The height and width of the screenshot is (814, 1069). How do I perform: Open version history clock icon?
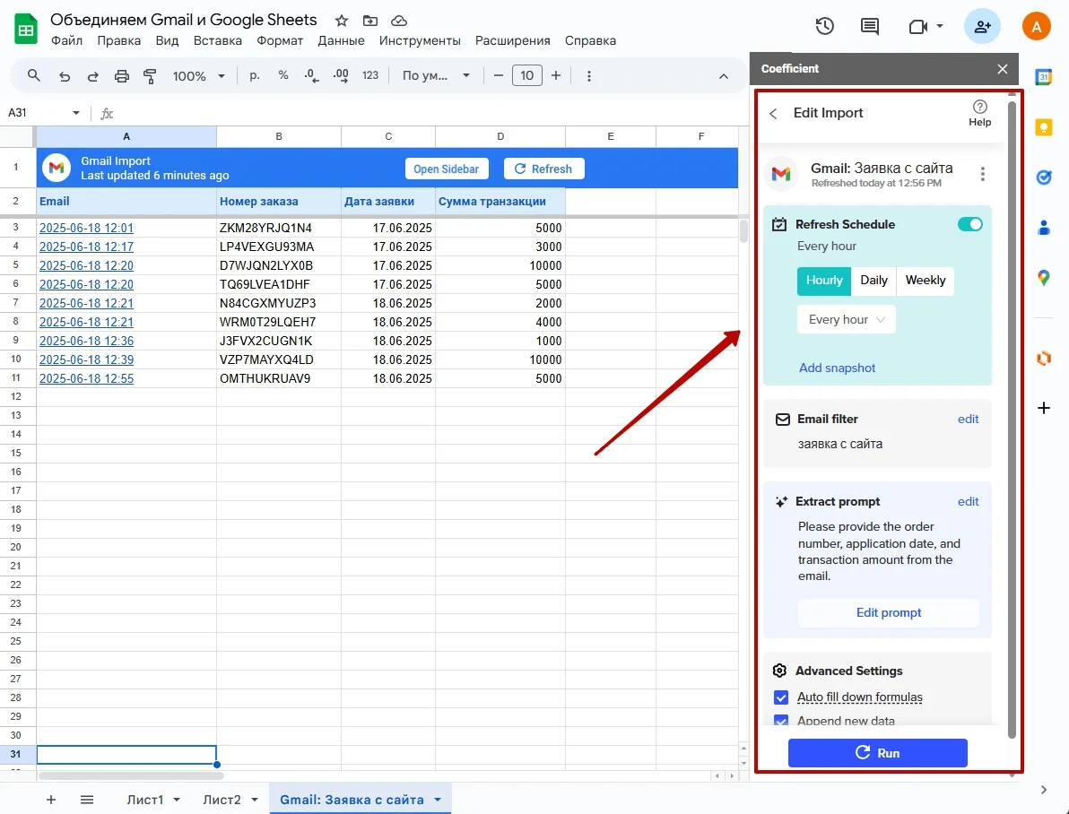825,27
